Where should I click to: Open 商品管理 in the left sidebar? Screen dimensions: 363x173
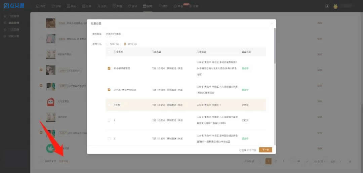click(x=12, y=23)
